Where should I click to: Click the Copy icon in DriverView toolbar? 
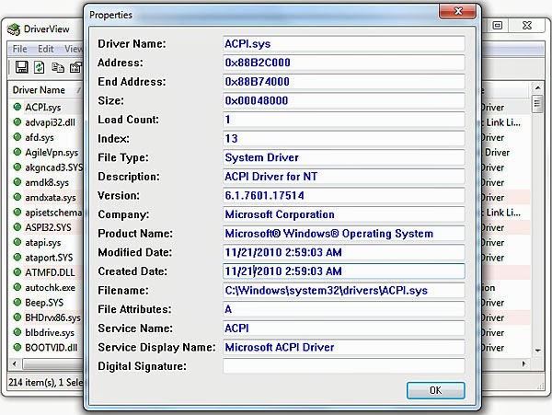pyautogui.click(x=58, y=67)
